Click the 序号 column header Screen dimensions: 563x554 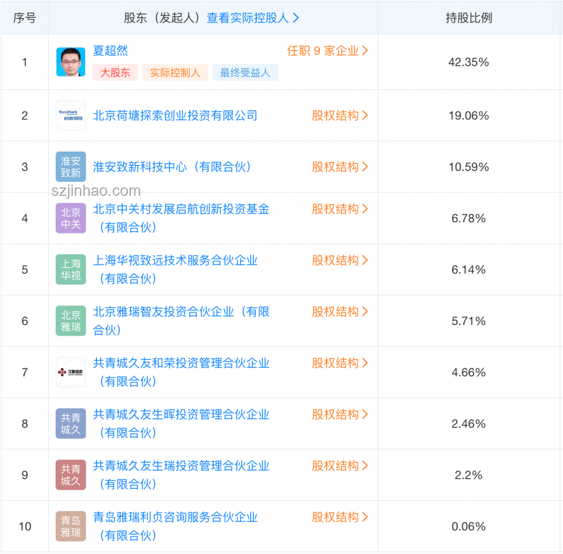tap(24, 17)
